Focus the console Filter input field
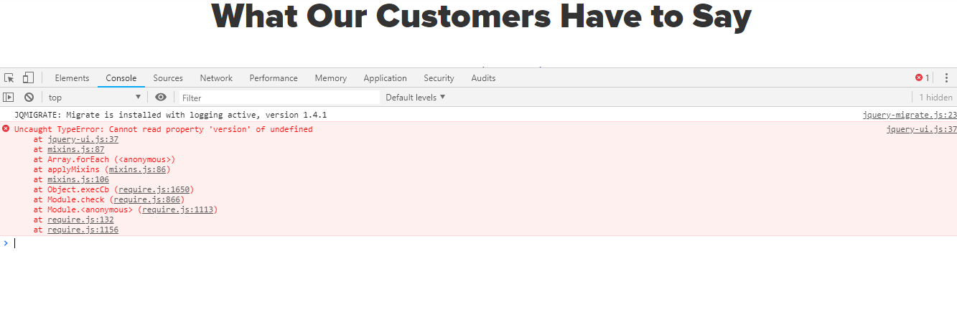This screenshot has height=330, width=957. tap(279, 98)
